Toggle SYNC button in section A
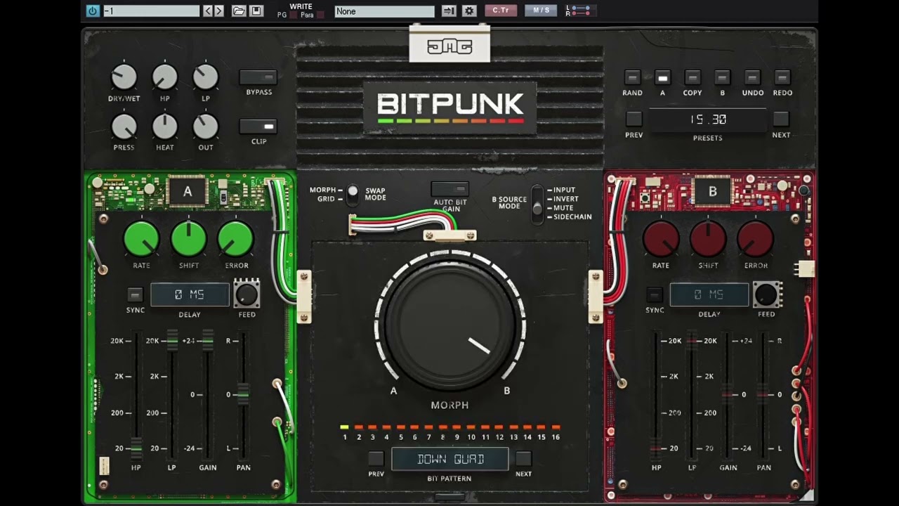The width and height of the screenshot is (899, 506). (x=135, y=295)
